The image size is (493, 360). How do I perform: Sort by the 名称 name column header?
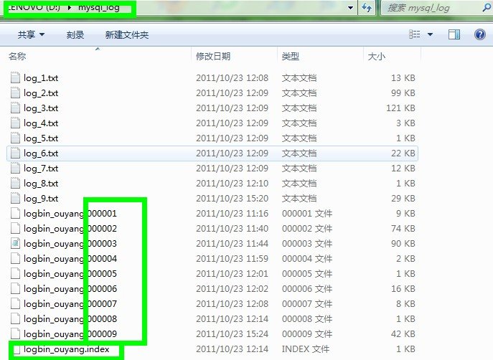98,56
